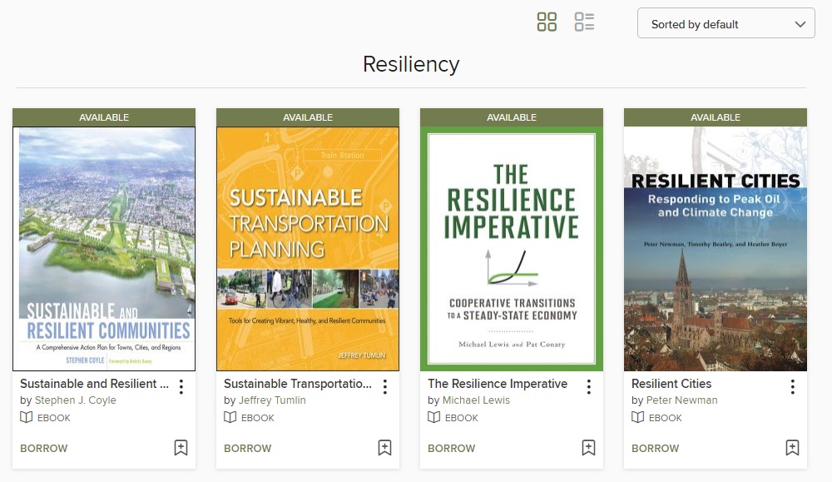Image resolution: width=832 pixels, height=482 pixels.
Task: Open the options menu for The Resilience Imperative
Action: pyautogui.click(x=589, y=386)
